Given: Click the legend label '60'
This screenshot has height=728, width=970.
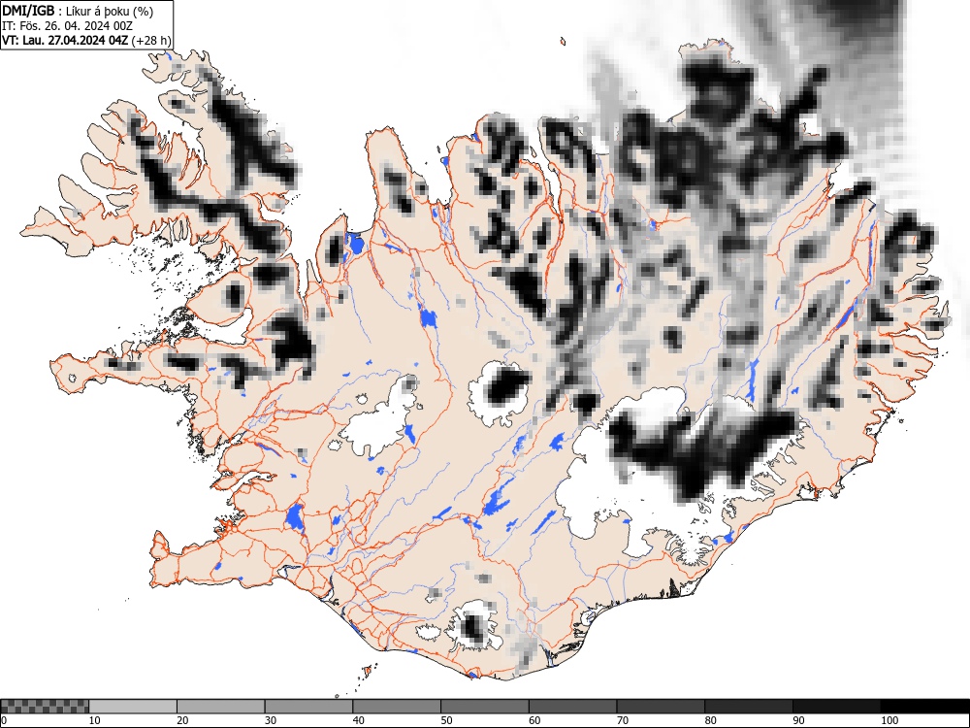Looking at the screenshot, I should click(x=533, y=720).
